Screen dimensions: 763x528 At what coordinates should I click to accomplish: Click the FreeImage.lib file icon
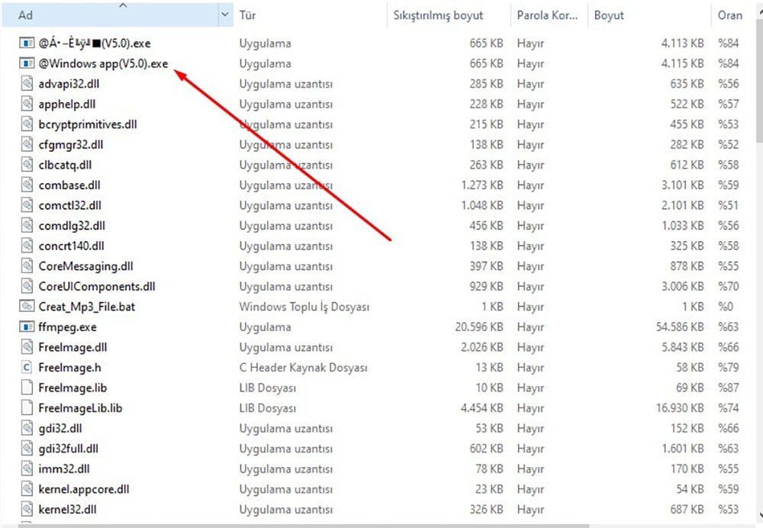point(26,388)
